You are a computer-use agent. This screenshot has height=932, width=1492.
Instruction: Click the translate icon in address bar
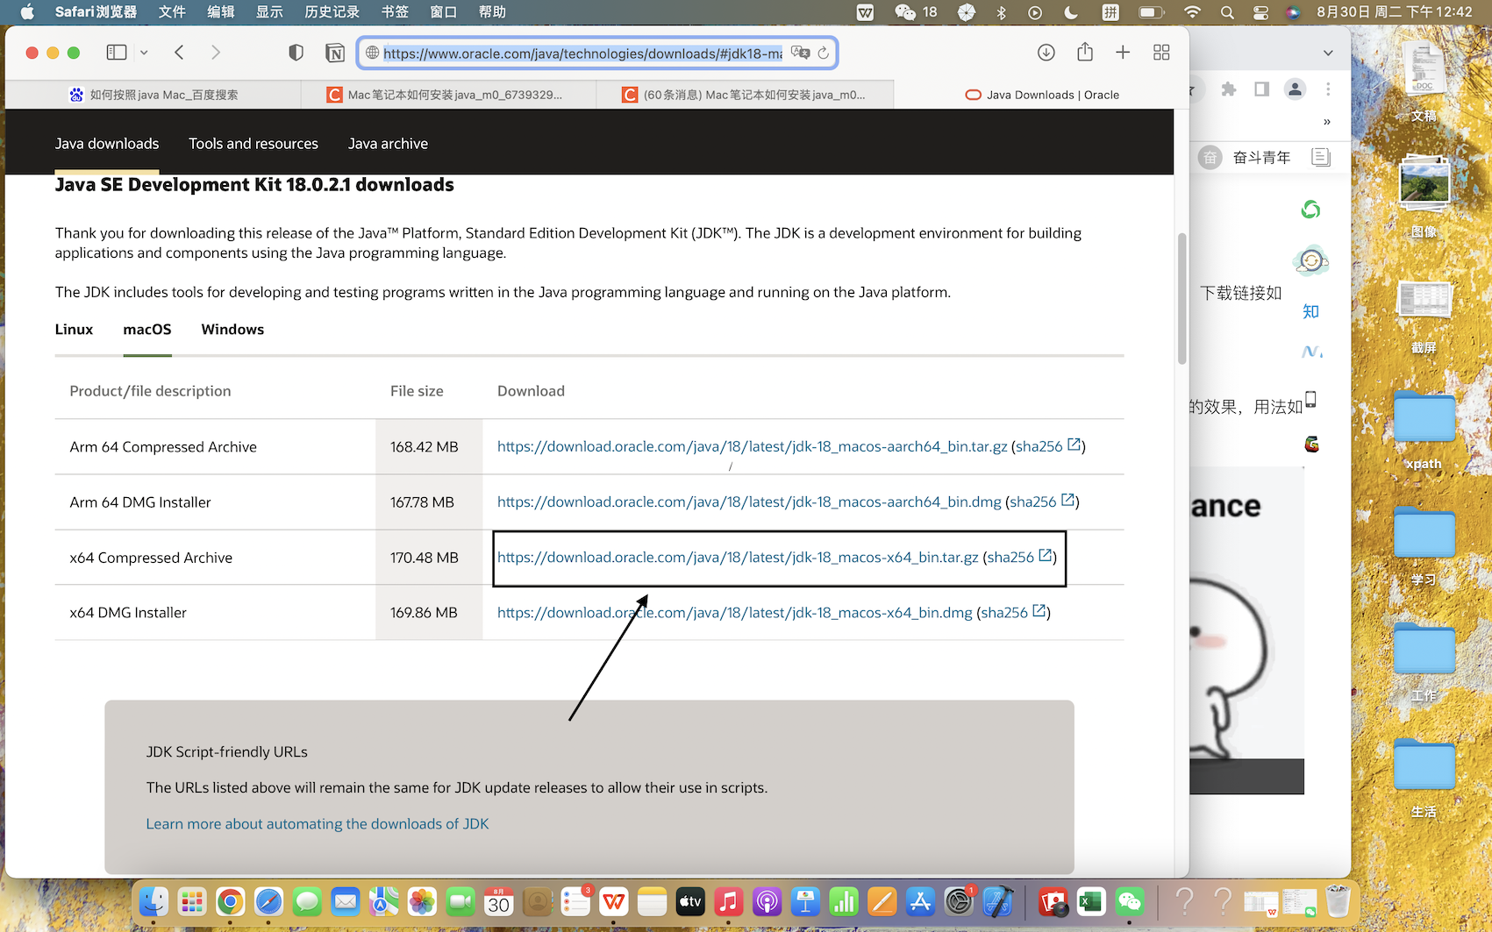[x=800, y=53]
